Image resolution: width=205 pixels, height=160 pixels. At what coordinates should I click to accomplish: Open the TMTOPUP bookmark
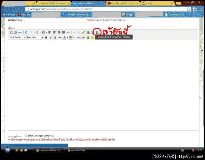[174, 15]
